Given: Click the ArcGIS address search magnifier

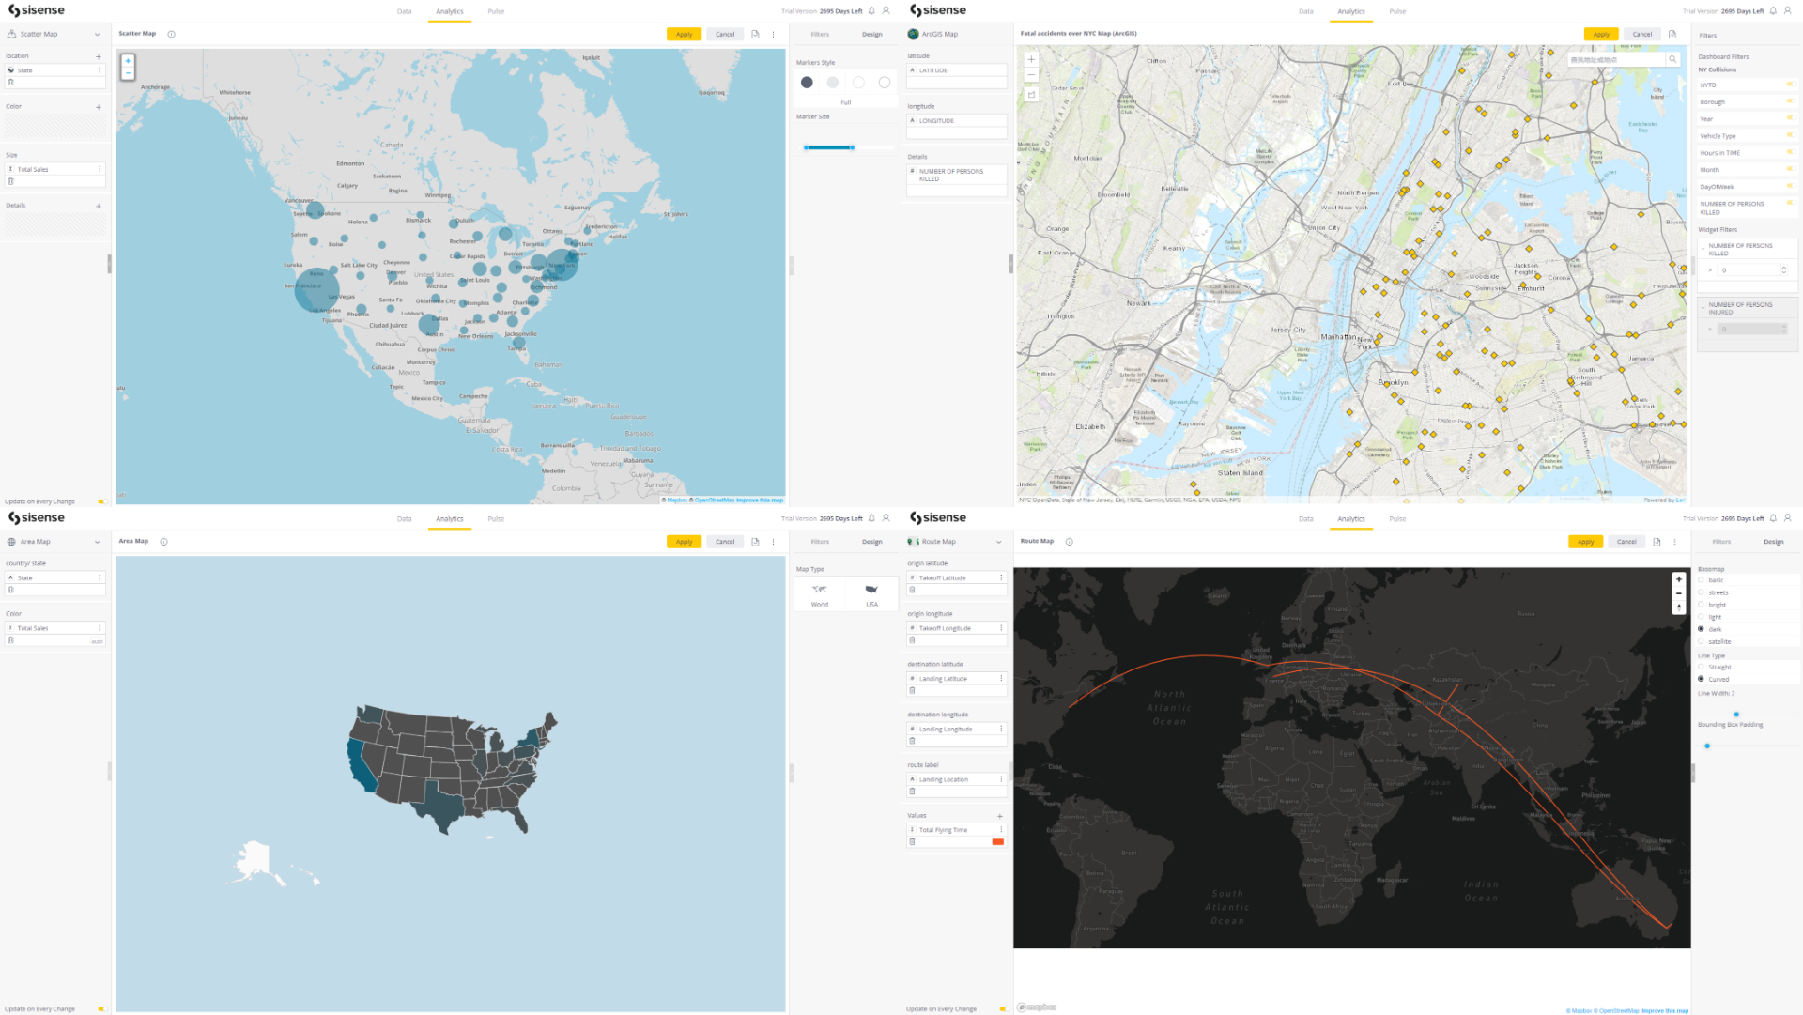Looking at the screenshot, I should coord(1672,59).
